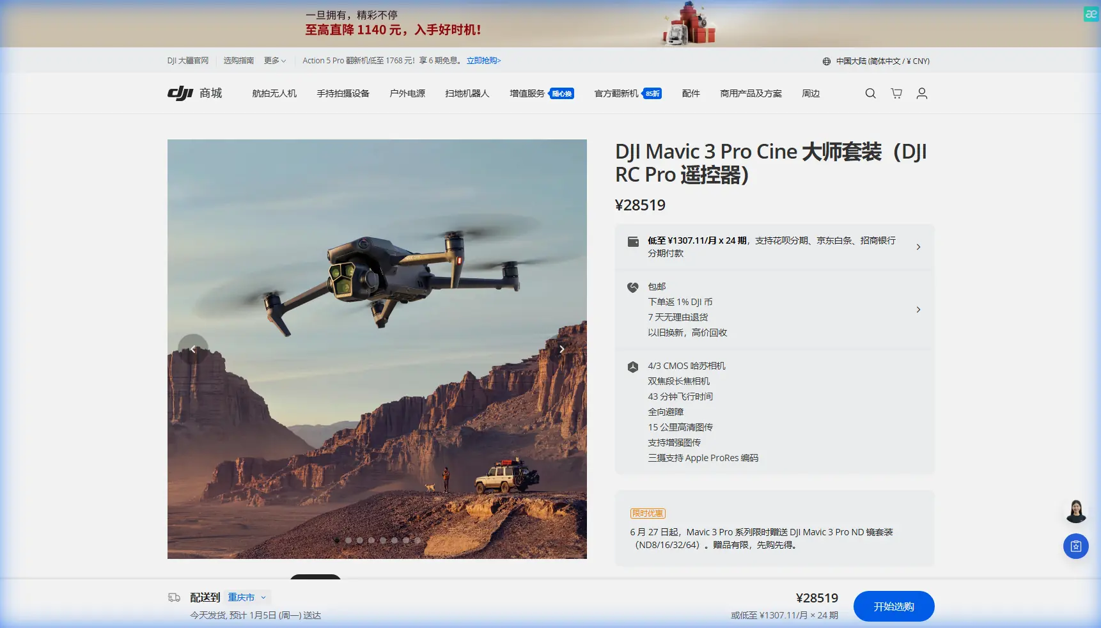Viewport: 1101px width, 628px height.
Task: Select the 官方翻新机 menu item
Action: click(x=616, y=93)
